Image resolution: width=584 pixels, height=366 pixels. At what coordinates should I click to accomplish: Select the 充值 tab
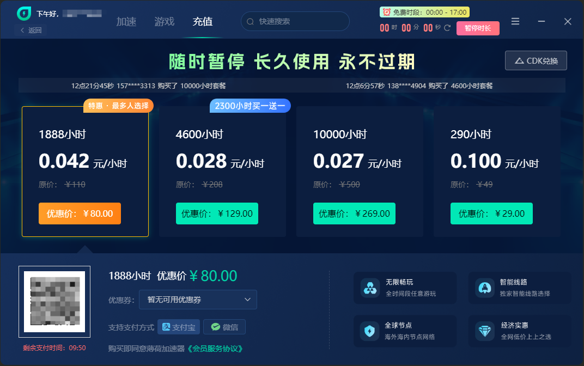[203, 22]
